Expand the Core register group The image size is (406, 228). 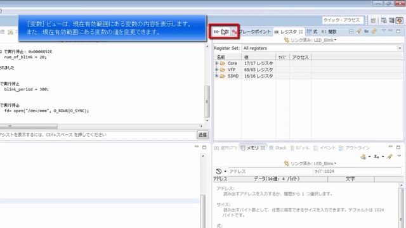pyautogui.click(x=217, y=63)
